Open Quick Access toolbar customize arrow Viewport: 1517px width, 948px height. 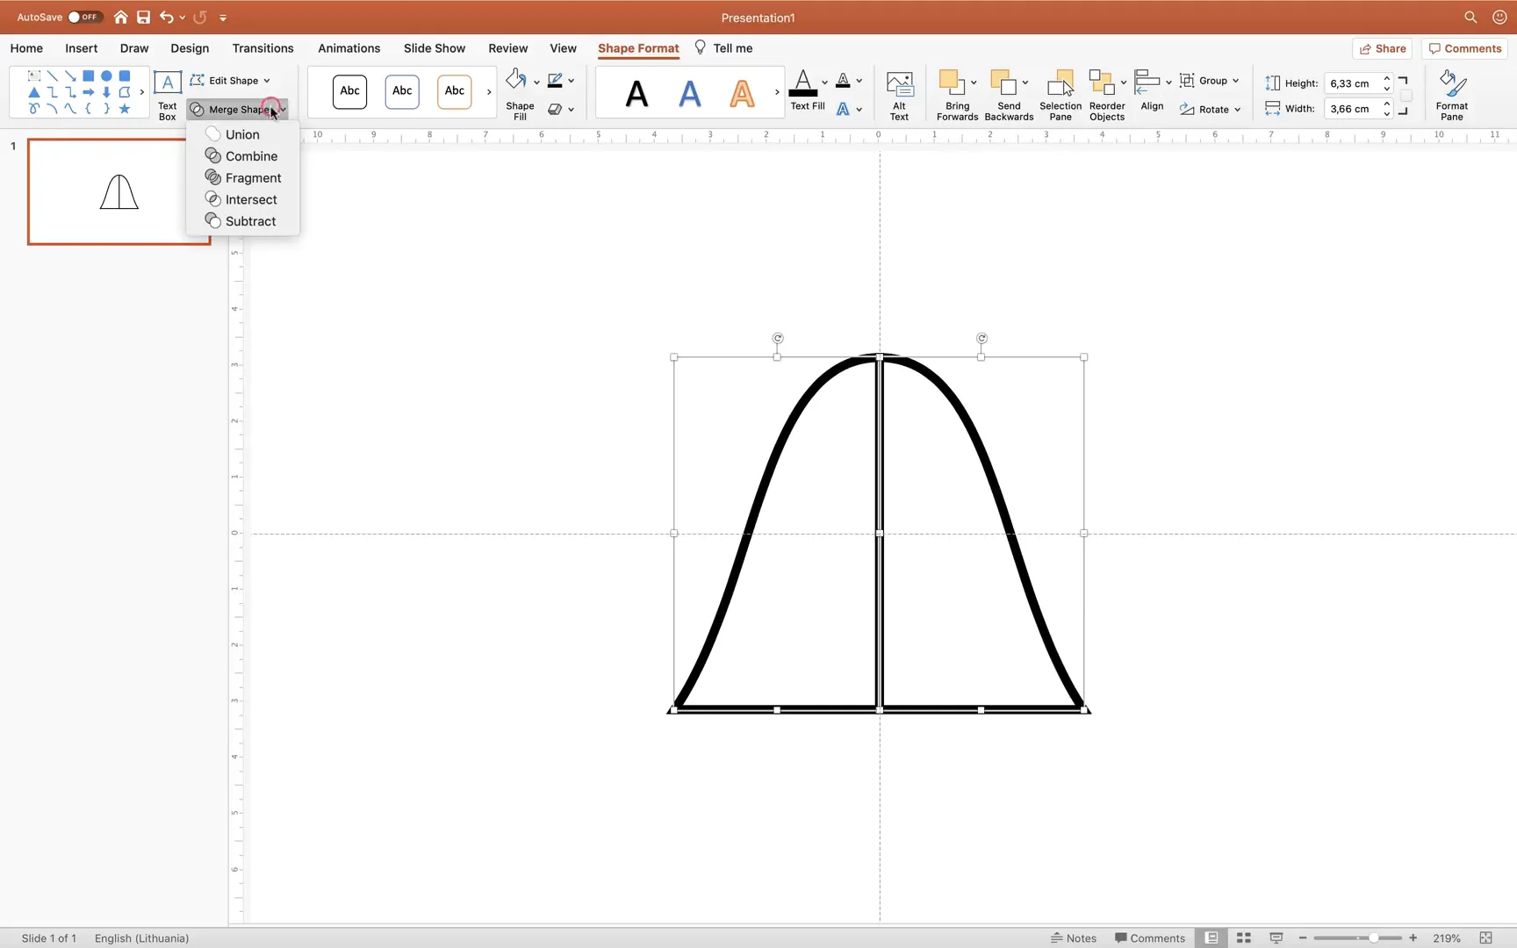coord(223,18)
